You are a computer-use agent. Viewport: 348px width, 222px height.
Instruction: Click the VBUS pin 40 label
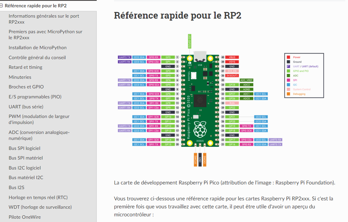232,57
